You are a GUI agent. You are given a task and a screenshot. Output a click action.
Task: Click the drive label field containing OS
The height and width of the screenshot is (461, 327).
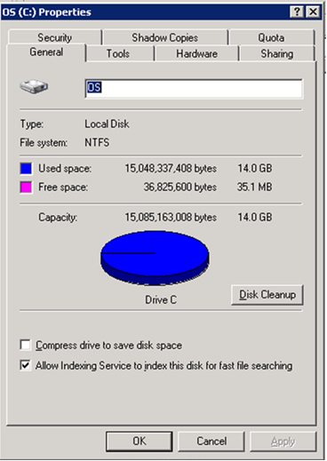(x=194, y=88)
